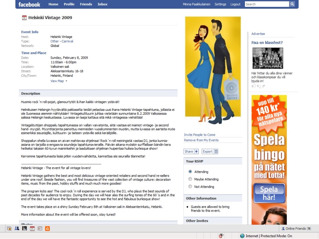Open Profile from the top menu

click(69, 4)
